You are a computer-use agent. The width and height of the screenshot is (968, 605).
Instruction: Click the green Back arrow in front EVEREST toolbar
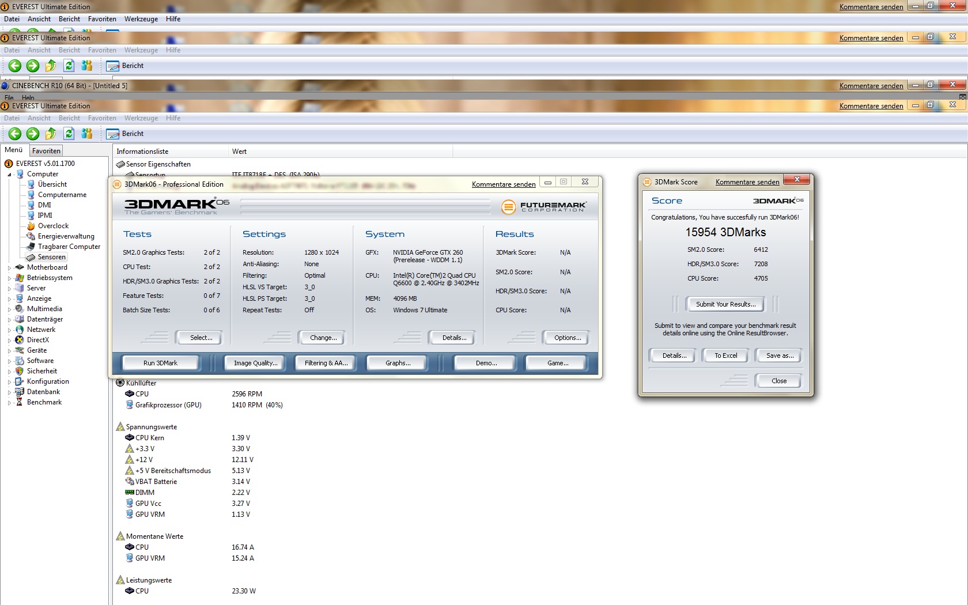point(15,134)
